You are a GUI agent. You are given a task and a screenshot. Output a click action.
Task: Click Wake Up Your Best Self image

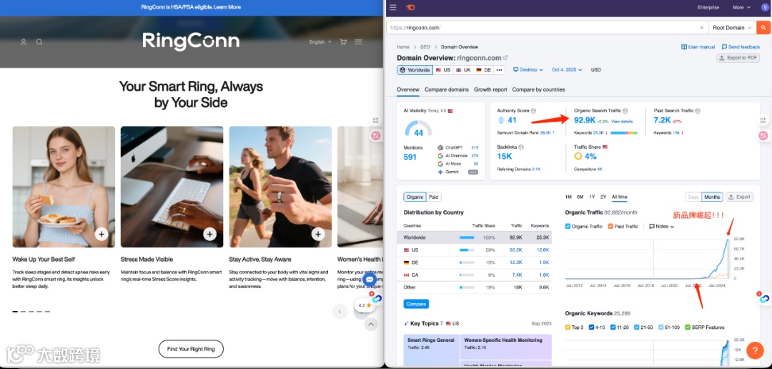point(64,187)
